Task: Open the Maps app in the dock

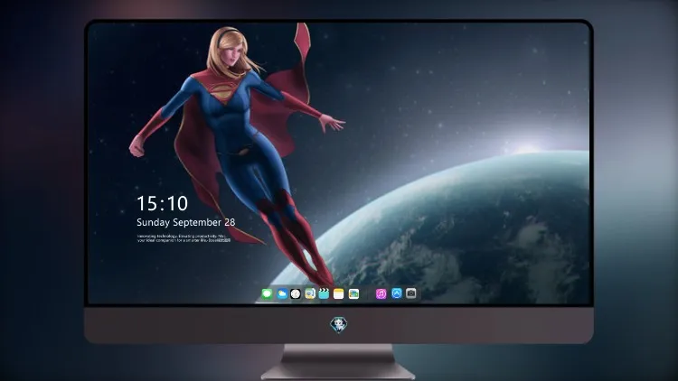Action: pos(310,294)
